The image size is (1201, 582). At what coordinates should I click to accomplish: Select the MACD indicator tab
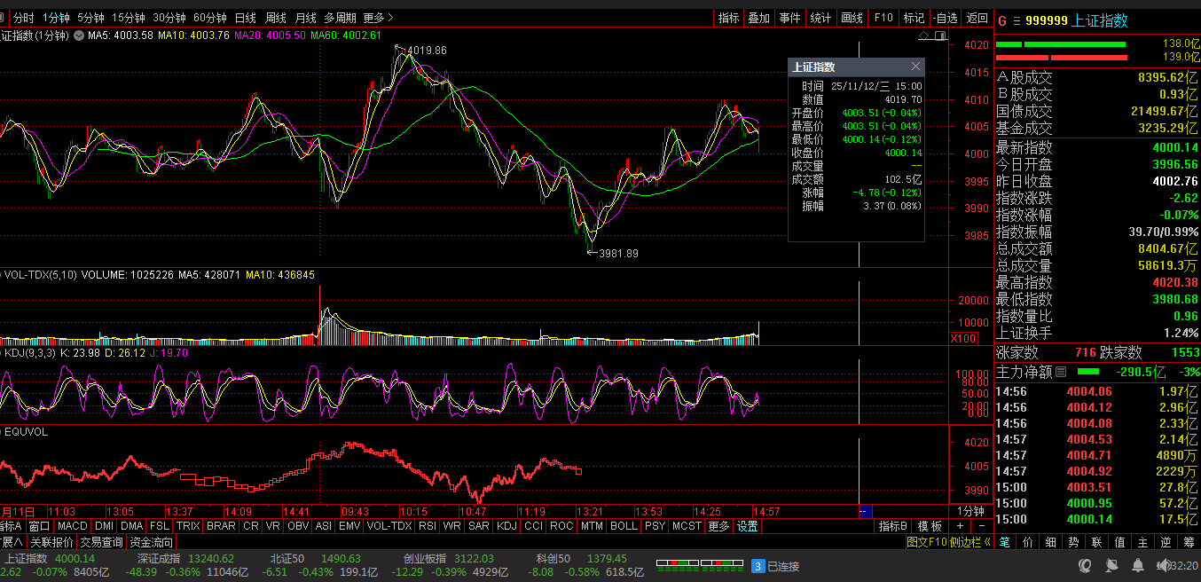pyautogui.click(x=73, y=526)
